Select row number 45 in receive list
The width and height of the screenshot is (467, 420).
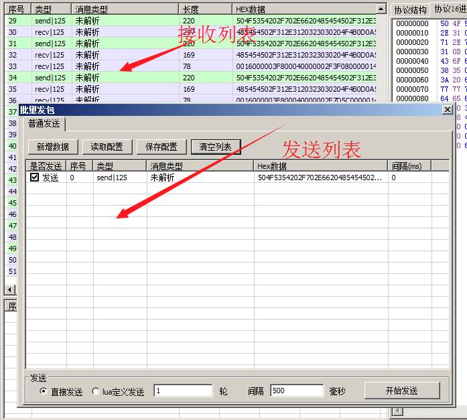12,203
